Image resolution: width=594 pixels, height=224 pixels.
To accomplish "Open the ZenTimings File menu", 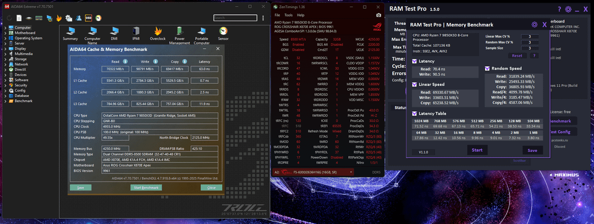I will (277, 15).
